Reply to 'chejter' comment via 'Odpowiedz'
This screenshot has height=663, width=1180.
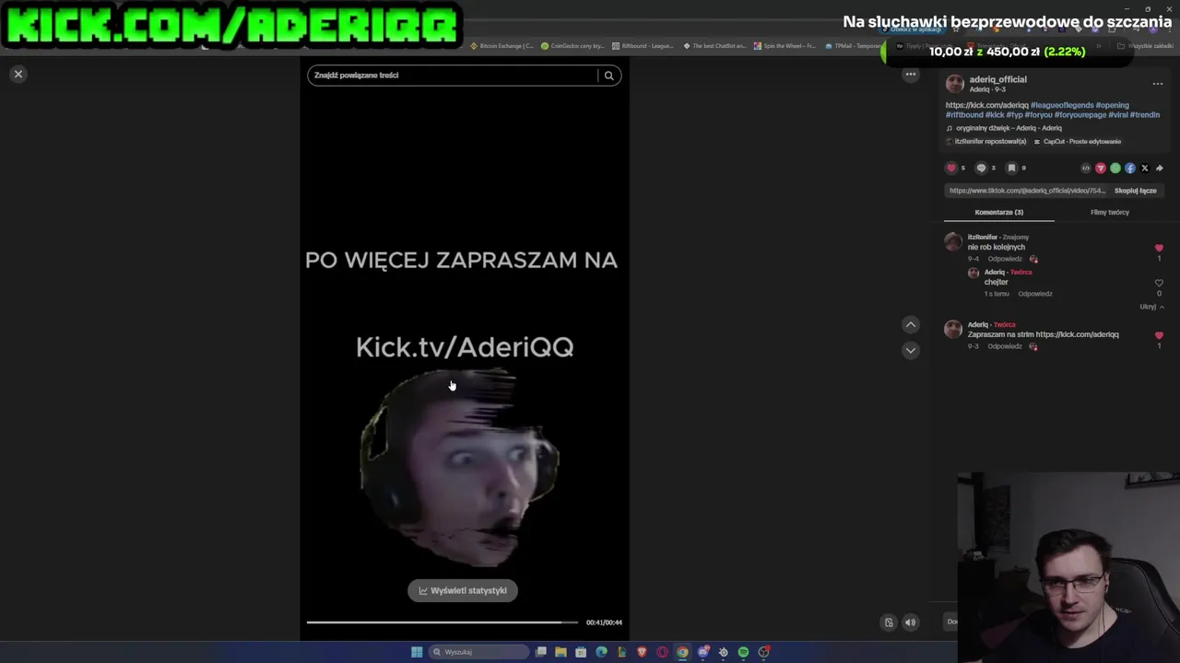[1035, 294]
